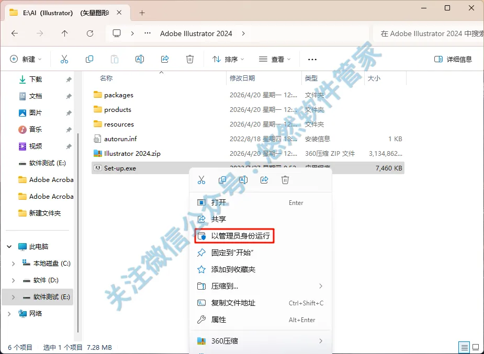Choose 属性 in the context menu
Viewport: 484px width, 354px height.
pos(261,320)
